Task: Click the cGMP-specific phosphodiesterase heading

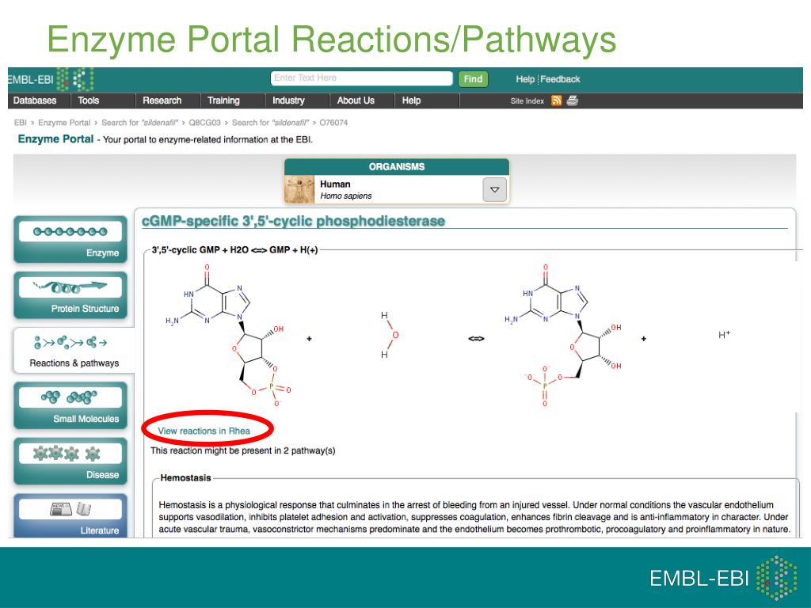Action: [293, 222]
